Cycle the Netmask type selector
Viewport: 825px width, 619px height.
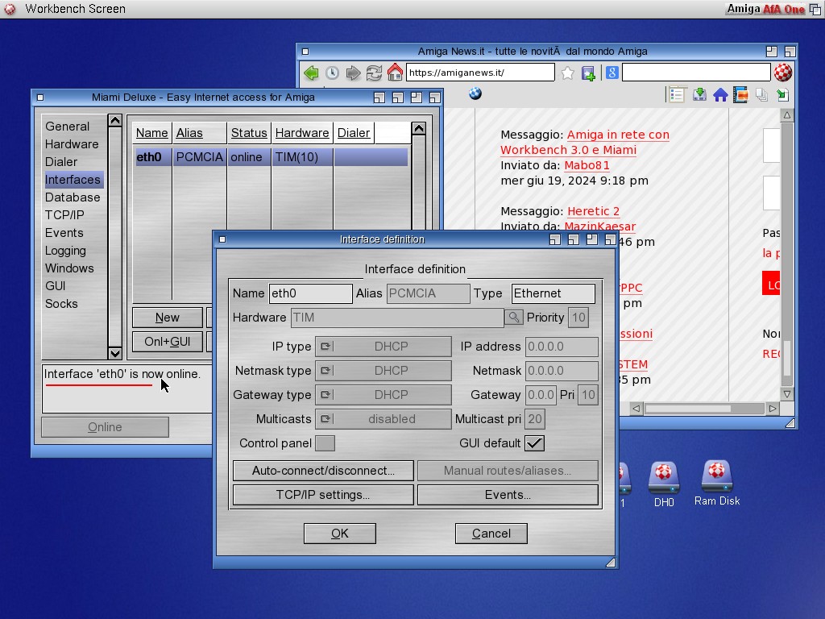pyautogui.click(x=383, y=371)
